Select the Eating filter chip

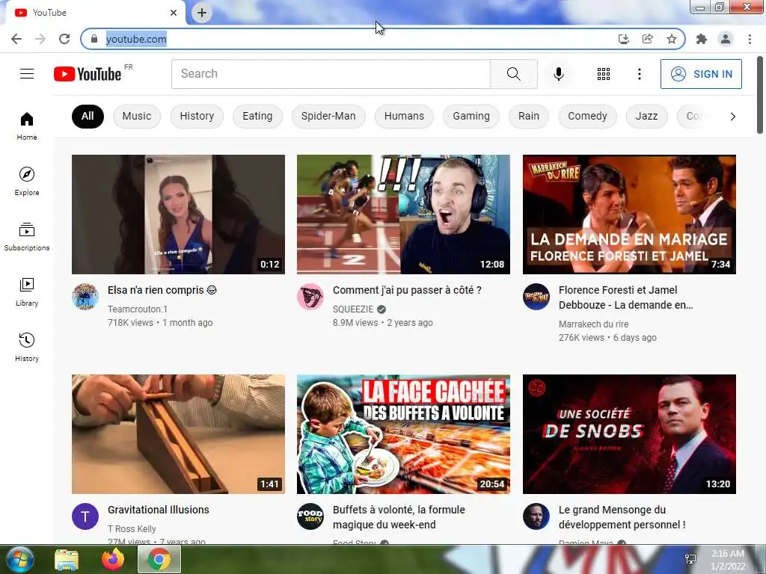(257, 116)
